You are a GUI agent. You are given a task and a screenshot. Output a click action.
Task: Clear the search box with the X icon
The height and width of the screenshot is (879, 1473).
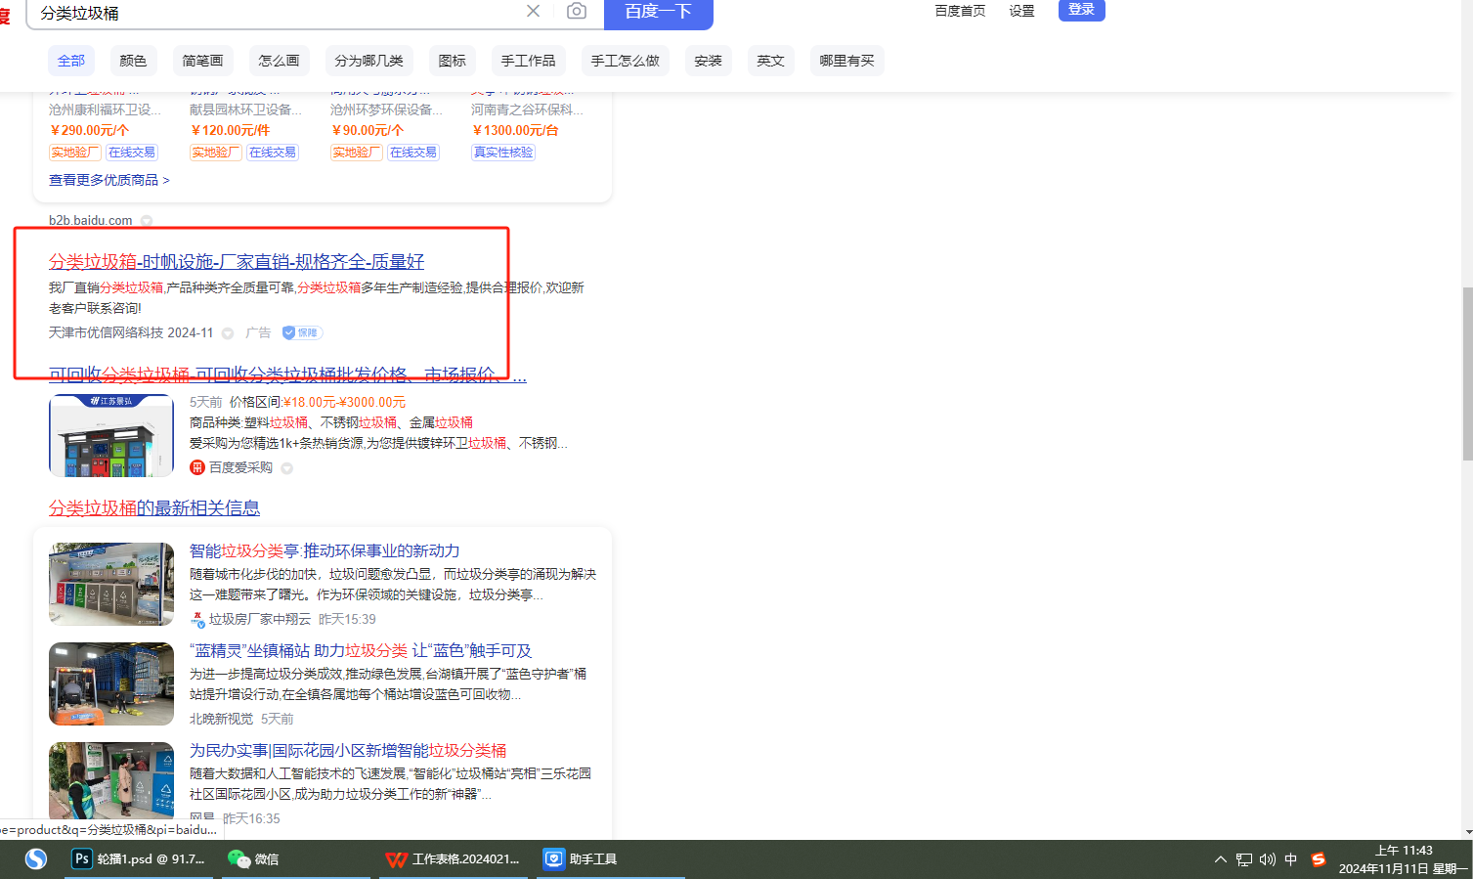click(x=533, y=11)
